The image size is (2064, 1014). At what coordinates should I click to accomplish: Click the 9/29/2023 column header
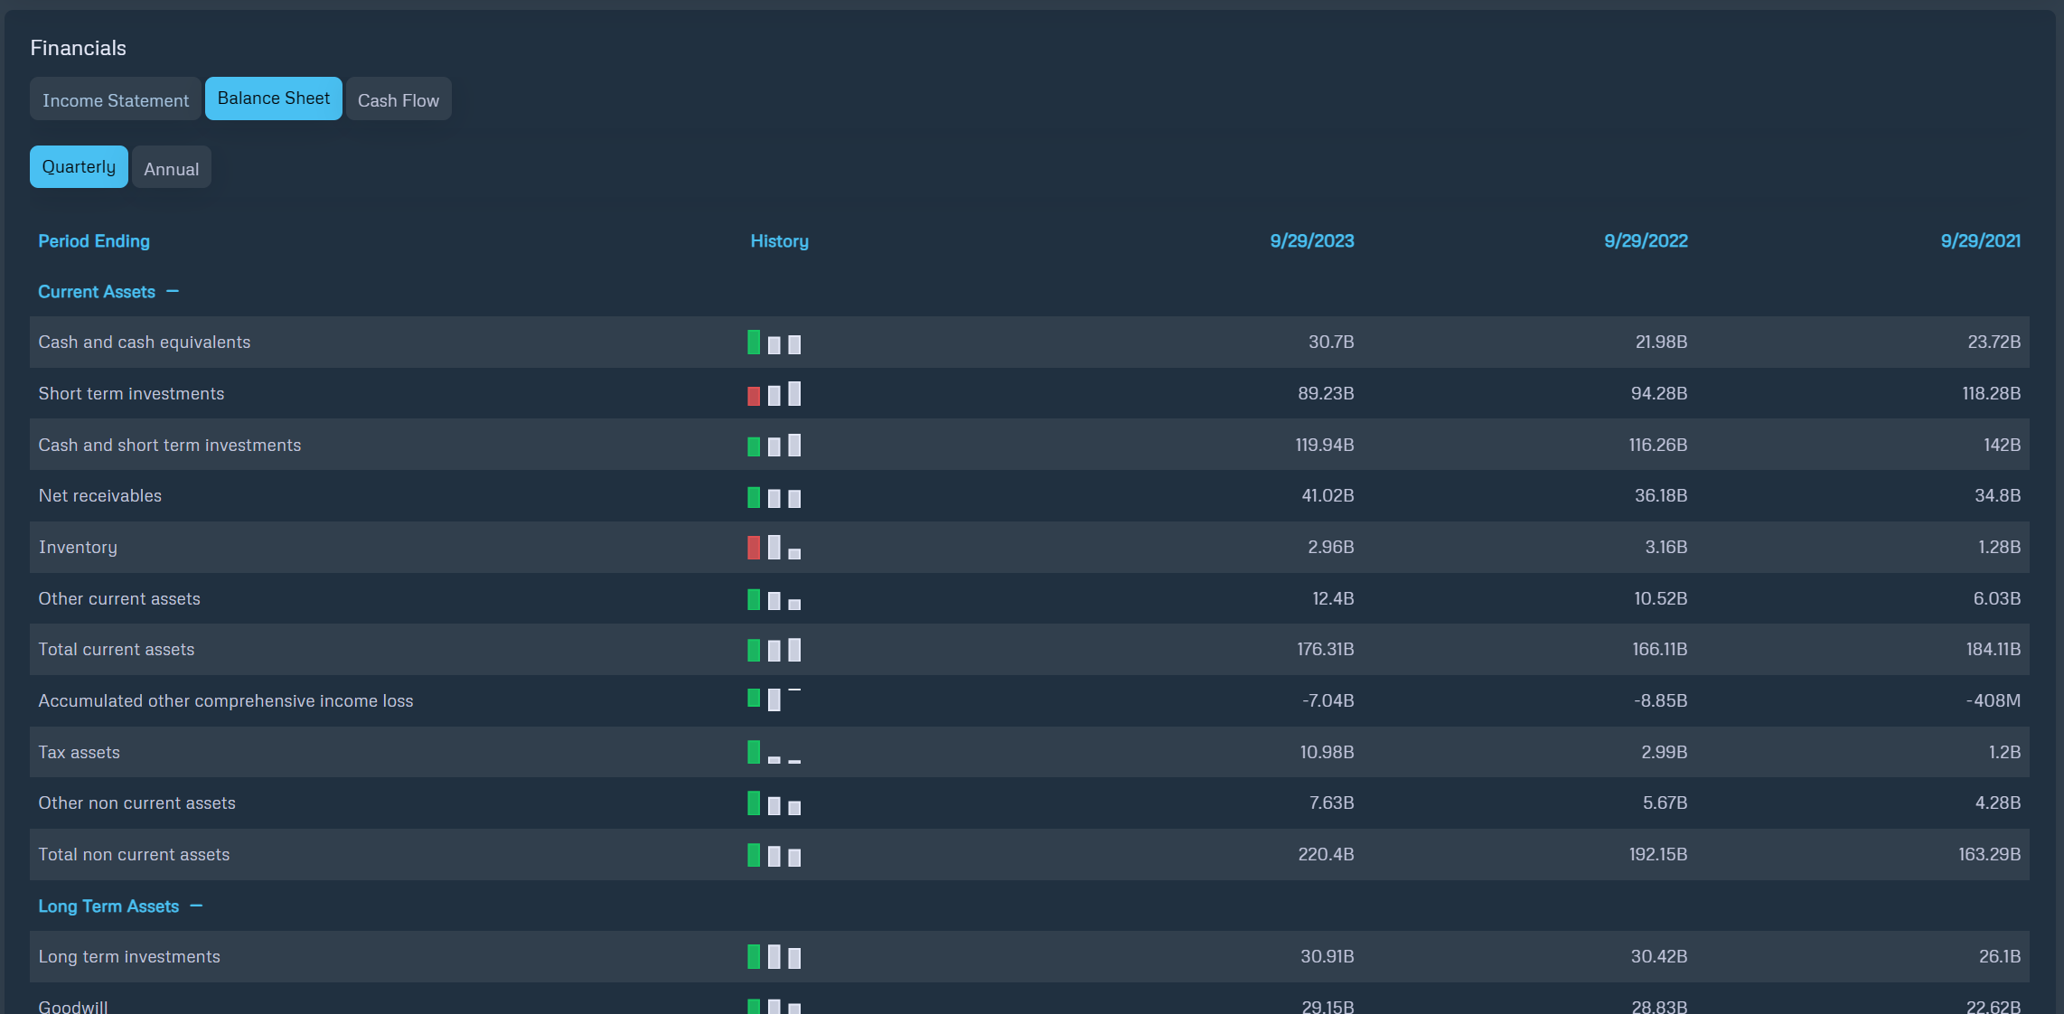click(x=1312, y=240)
